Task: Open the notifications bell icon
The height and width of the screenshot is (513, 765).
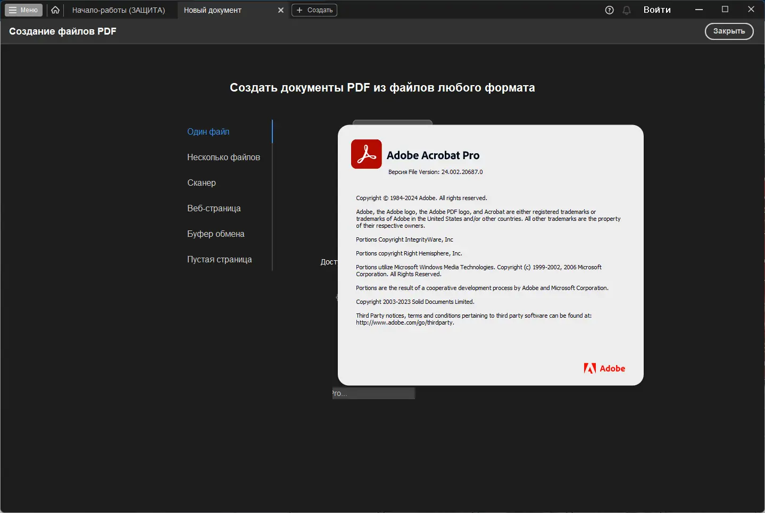Action: click(x=627, y=10)
